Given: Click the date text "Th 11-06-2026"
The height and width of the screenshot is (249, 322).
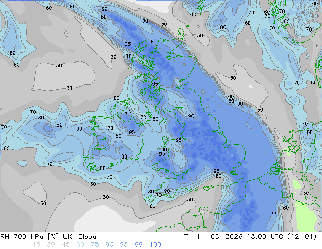Looking at the screenshot, I should click(x=213, y=237).
